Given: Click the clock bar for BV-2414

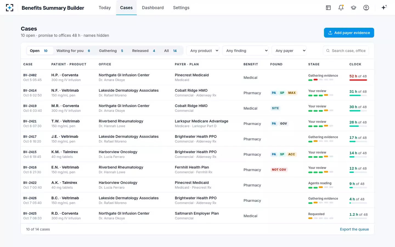Looking at the screenshot, I should [358, 96].
